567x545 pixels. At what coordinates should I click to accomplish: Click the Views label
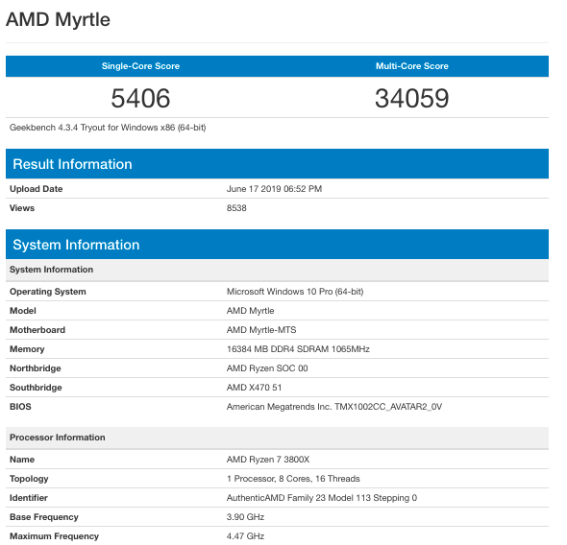pos(22,208)
